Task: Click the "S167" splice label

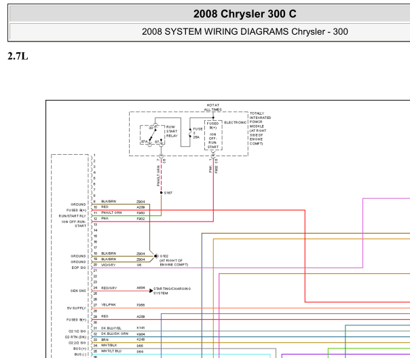Action: click(168, 193)
